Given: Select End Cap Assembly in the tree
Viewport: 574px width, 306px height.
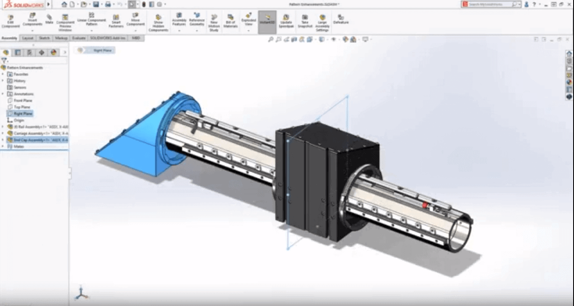Looking at the screenshot, I should pyautogui.click(x=38, y=140).
